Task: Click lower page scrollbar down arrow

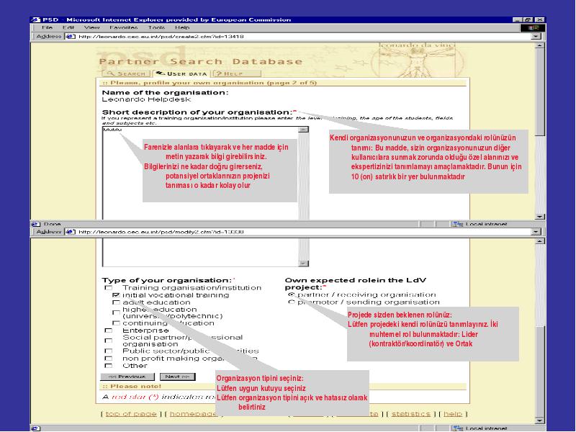Action: click(x=539, y=421)
